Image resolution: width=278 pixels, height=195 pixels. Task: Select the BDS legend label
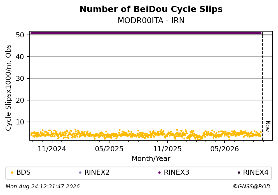(x=24, y=172)
